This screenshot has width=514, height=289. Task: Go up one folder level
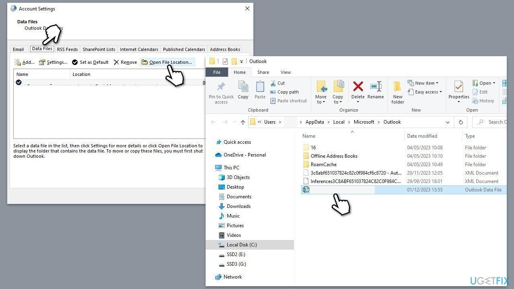point(243,122)
